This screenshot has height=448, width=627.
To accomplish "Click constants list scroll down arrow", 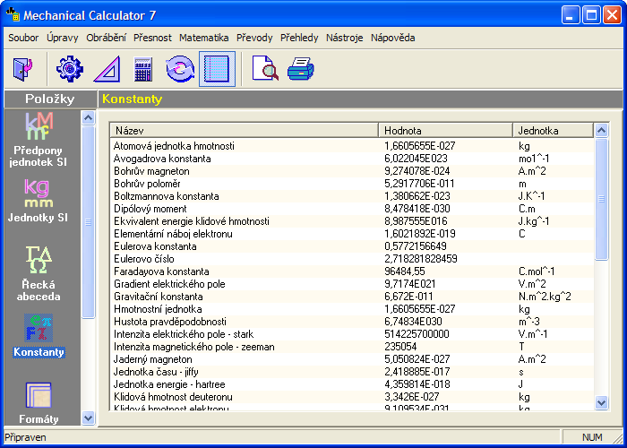I will click(601, 402).
